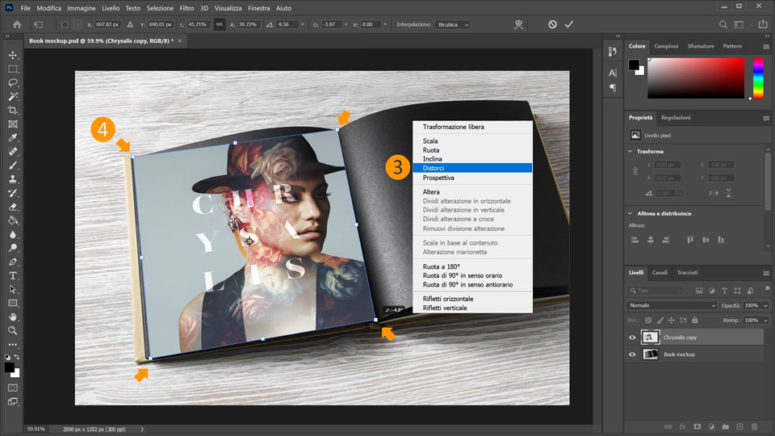Select the Horizontal Type tool
Screen dimensions: 775x436
tap(13, 275)
